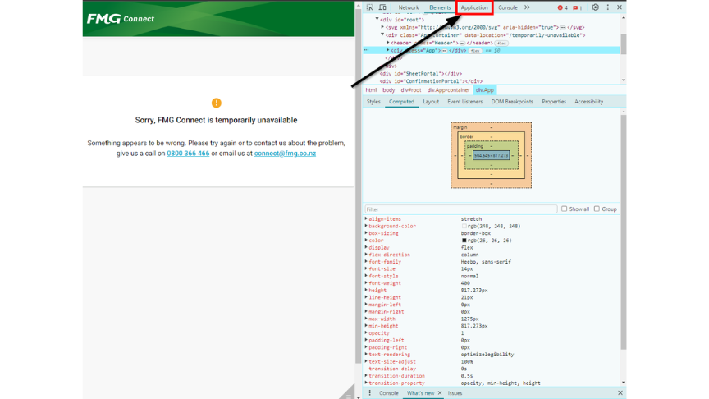This screenshot has height=399, width=709.
Task: Click the box model padding label
Action: click(475, 146)
